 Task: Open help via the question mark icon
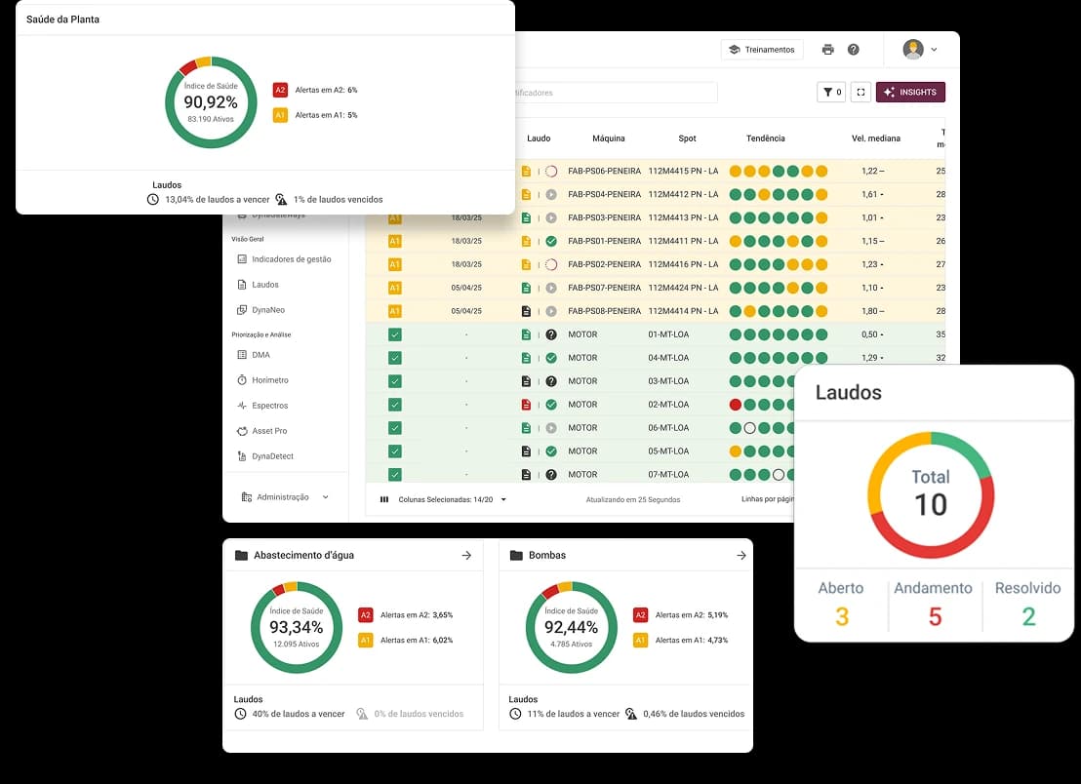coord(854,50)
